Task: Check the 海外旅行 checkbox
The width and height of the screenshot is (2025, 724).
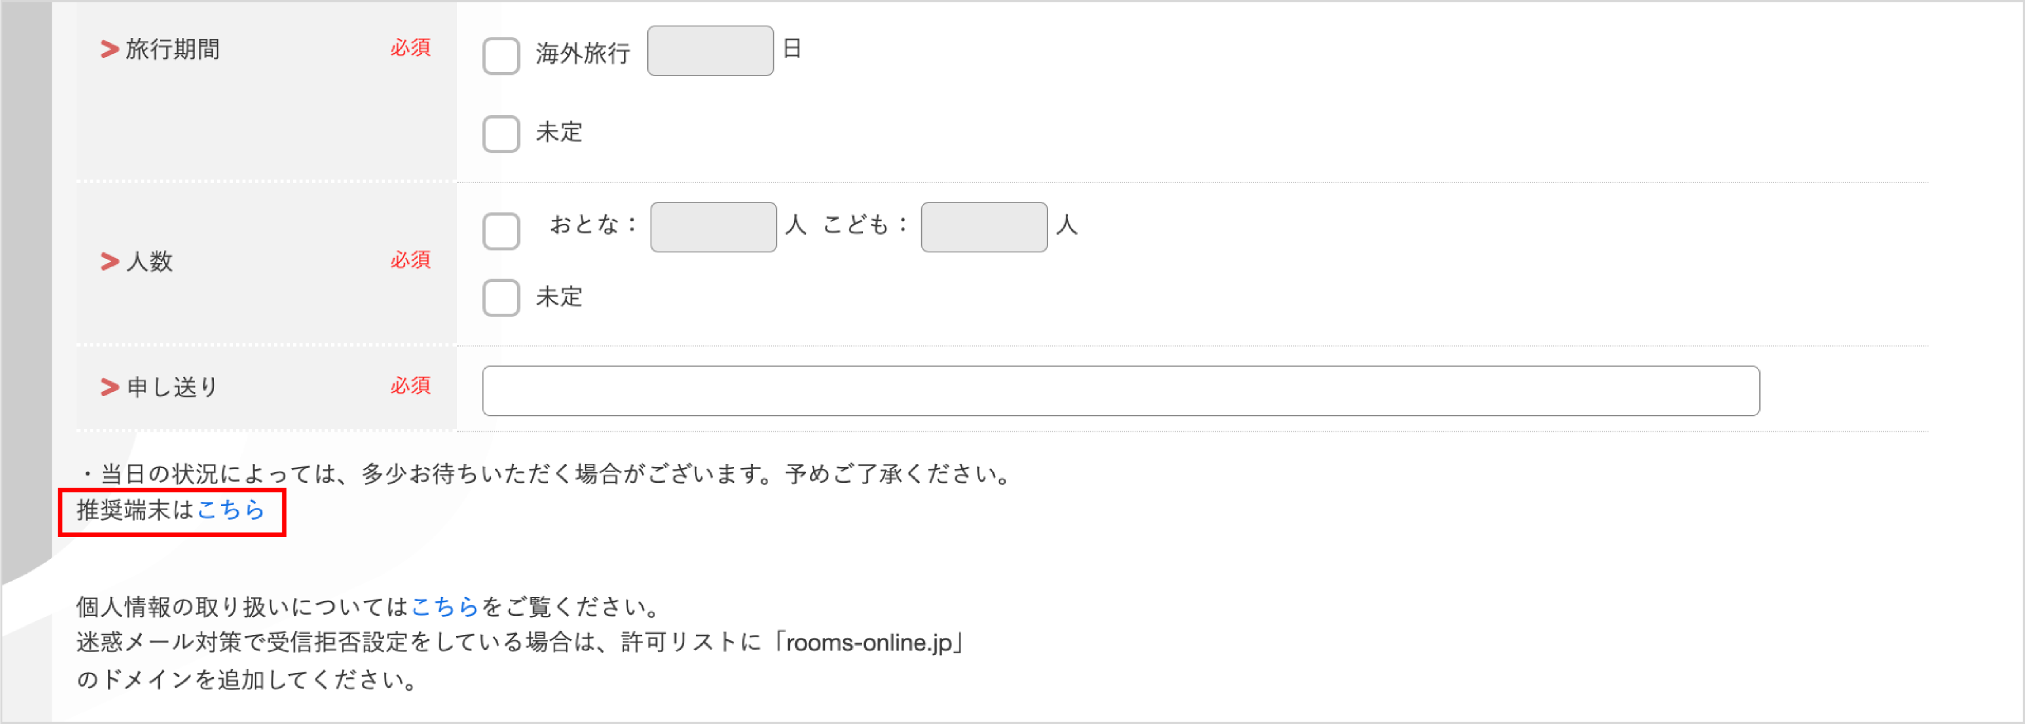Action: pos(500,56)
